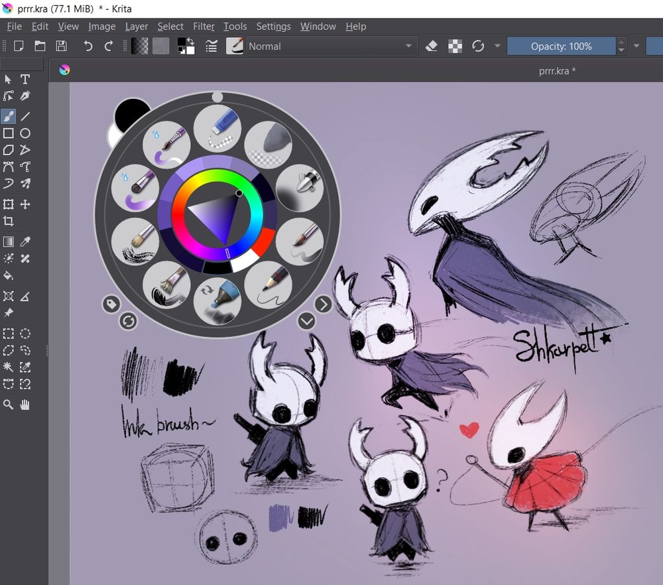The height and width of the screenshot is (585, 663).
Task: Pick the Bezier Curve tool
Action: point(8,166)
